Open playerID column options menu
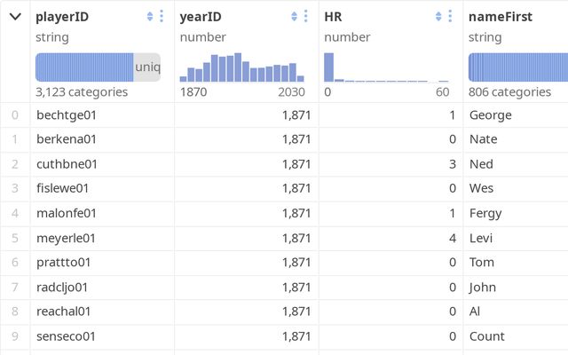Screen dimensions: 568x355 coord(162,17)
